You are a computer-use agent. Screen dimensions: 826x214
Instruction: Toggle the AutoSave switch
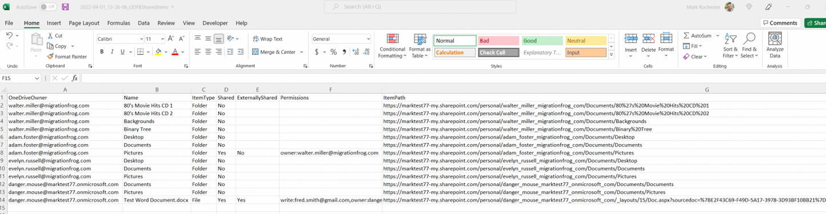[x=48, y=7]
